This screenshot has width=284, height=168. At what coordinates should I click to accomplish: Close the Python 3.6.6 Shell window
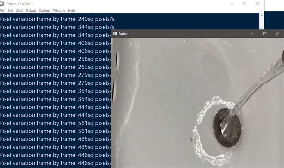point(257,4)
